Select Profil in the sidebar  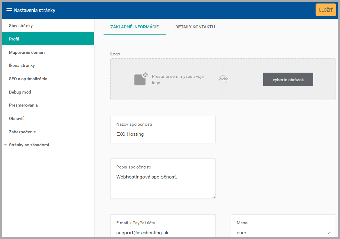coord(14,39)
